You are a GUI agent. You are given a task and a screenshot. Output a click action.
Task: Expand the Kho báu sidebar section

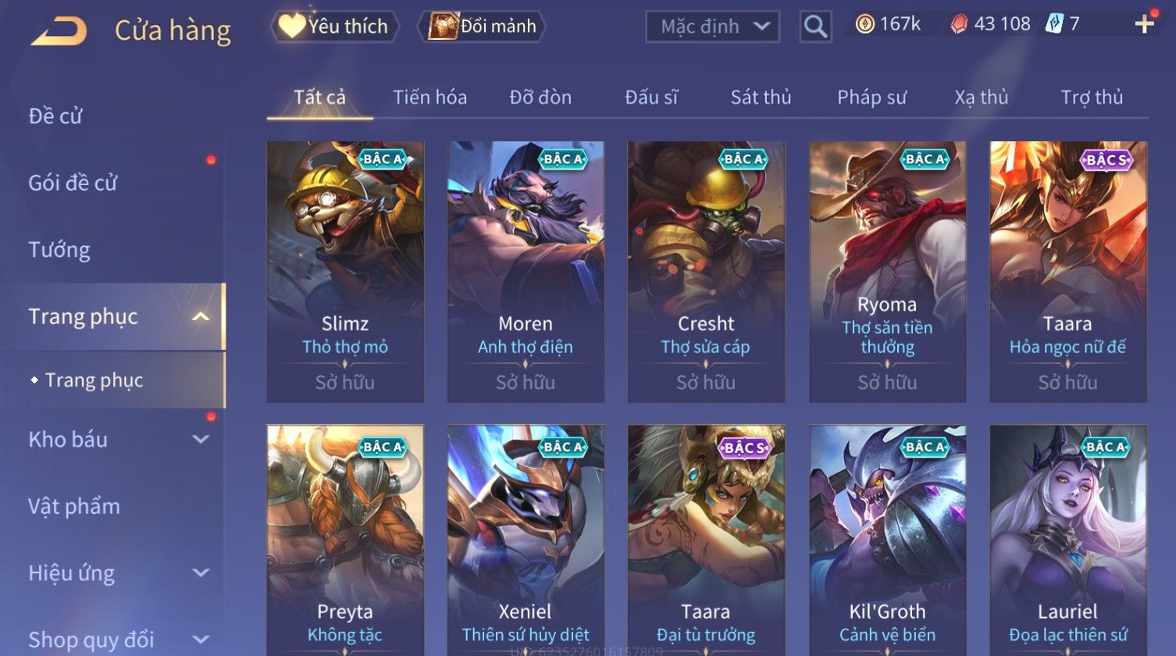(x=201, y=440)
